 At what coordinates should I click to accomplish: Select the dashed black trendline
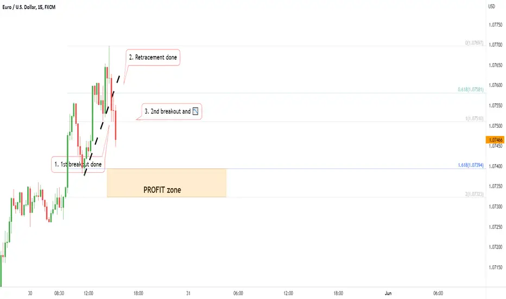(102, 126)
